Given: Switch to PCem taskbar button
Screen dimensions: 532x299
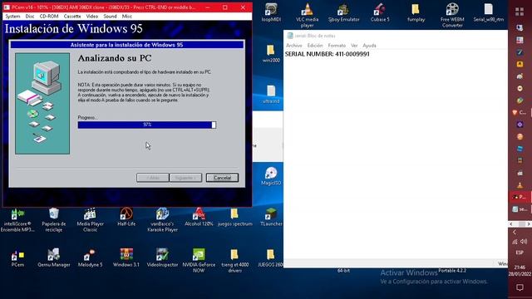Looking at the screenshot, I should (x=520, y=197).
